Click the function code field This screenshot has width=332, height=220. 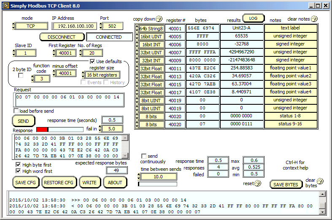(x=42, y=79)
